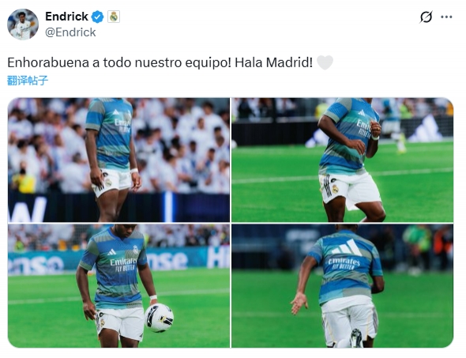Open photo of player standing before the crowd
The height and width of the screenshot is (358, 466).
[118, 160]
